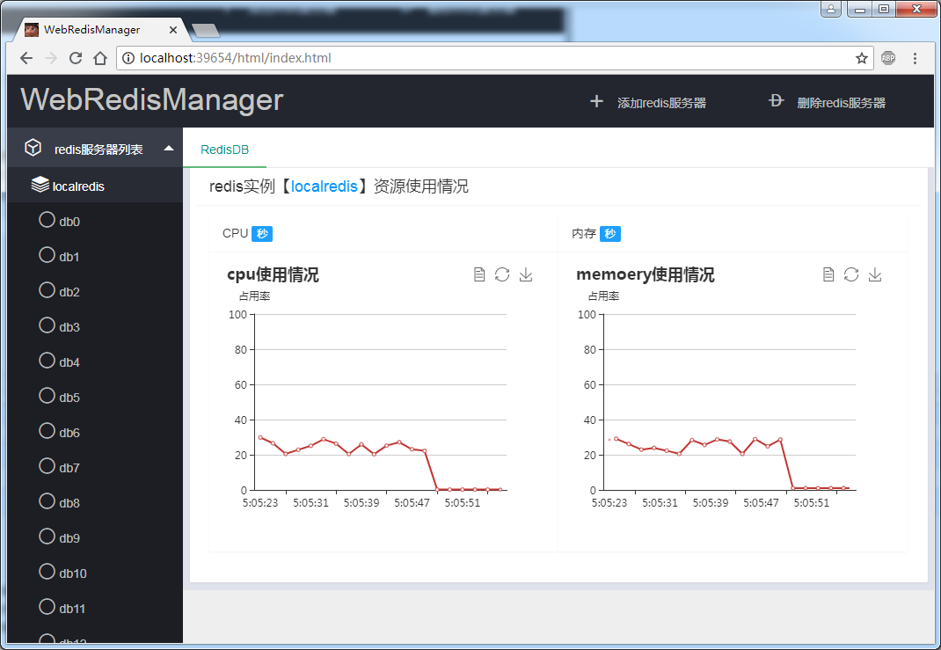Image resolution: width=941 pixels, height=650 pixels.
Task: Select the db8 database radio
Action: pos(47,501)
